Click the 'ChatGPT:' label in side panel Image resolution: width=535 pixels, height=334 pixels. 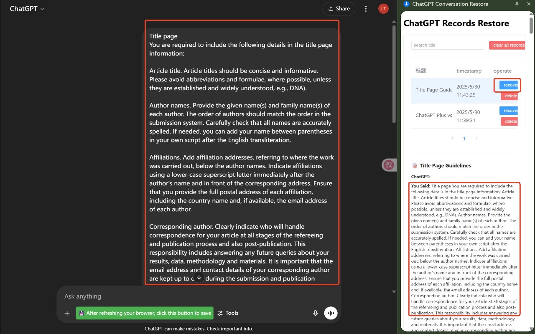coord(421,177)
